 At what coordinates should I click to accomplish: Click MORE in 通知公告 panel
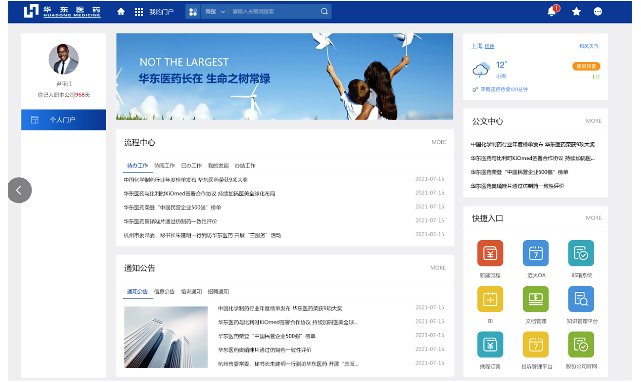(x=438, y=267)
